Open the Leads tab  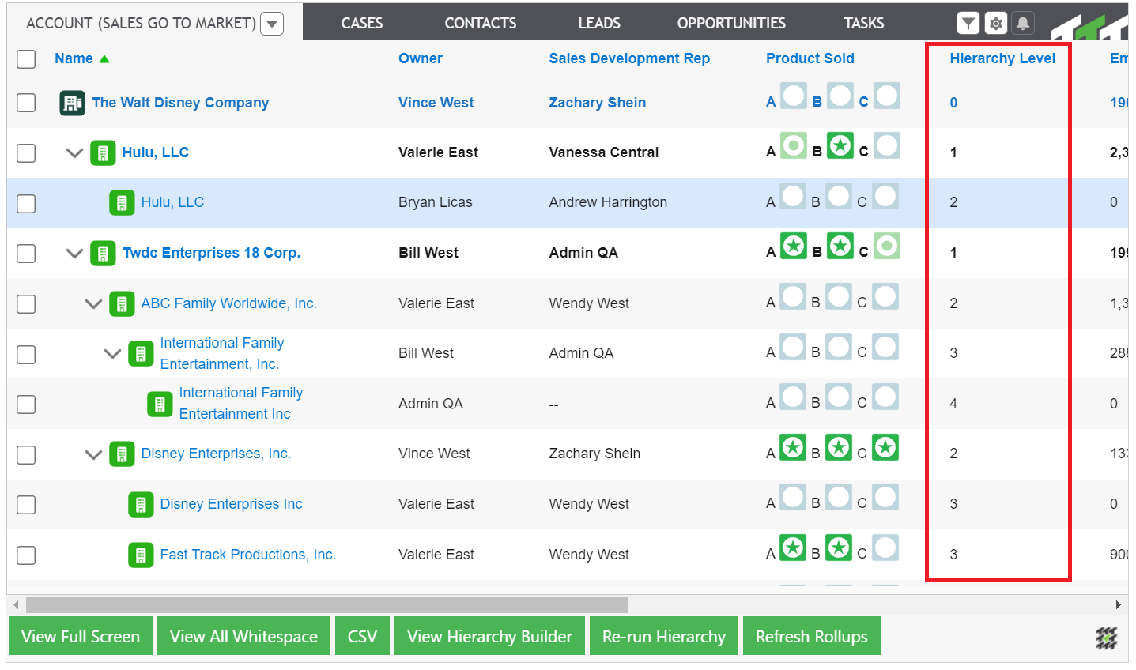(598, 23)
